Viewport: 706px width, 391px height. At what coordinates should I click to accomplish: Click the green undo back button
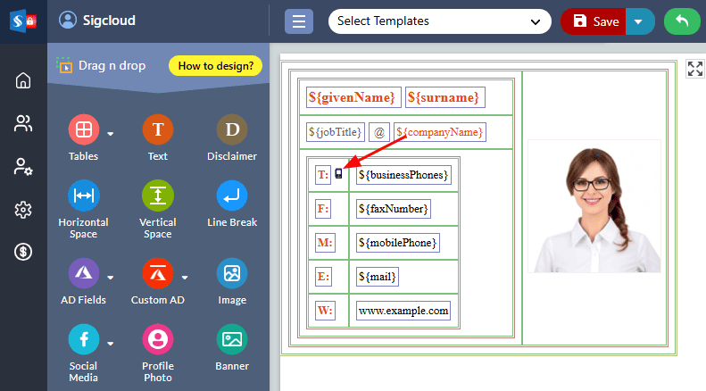pyautogui.click(x=682, y=21)
